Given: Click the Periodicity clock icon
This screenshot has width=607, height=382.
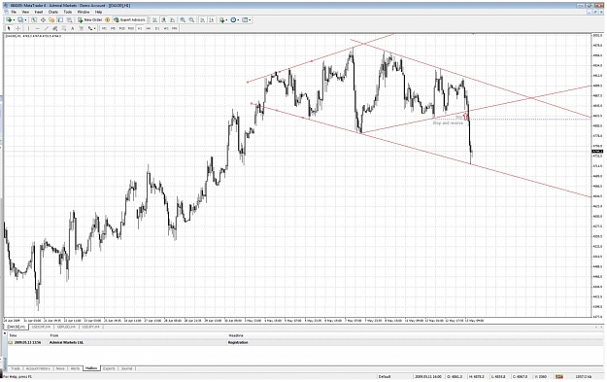Looking at the screenshot, I should [233, 19].
